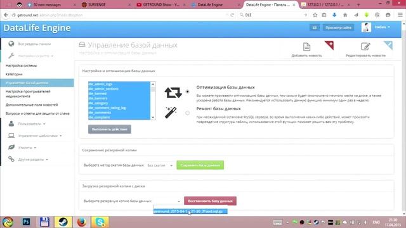This screenshot has width=406, height=228.
Task: Open Skype from the taskbar
Action: 100,222
